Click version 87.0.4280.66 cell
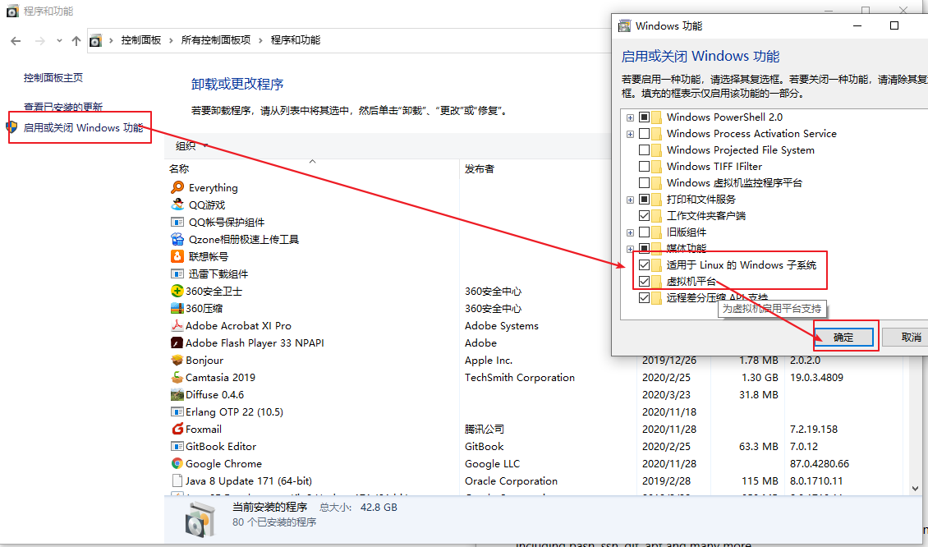This screenshot has width=928, height=547. (x=819, y=463)
